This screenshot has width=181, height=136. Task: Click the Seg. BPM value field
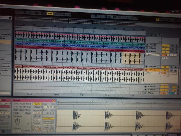[x=37, y=113]
